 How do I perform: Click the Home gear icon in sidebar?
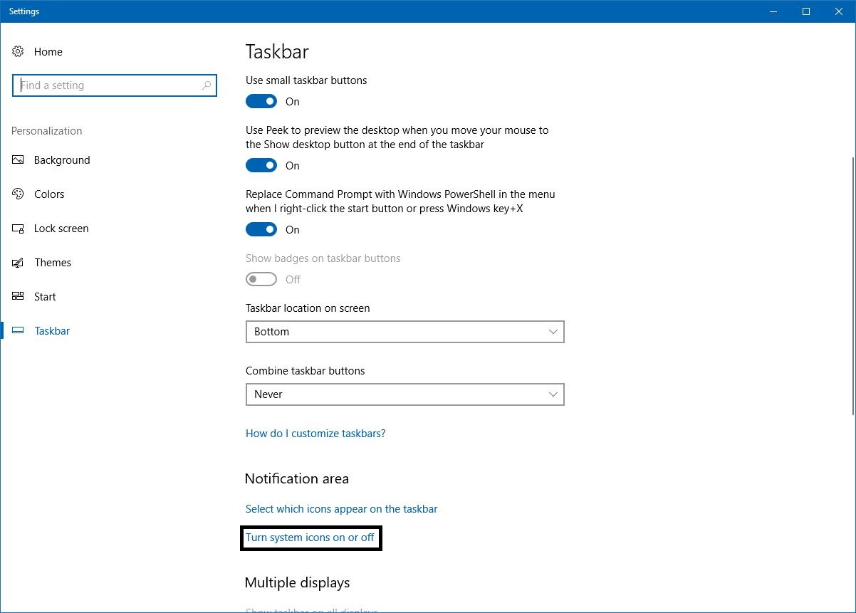17,51
